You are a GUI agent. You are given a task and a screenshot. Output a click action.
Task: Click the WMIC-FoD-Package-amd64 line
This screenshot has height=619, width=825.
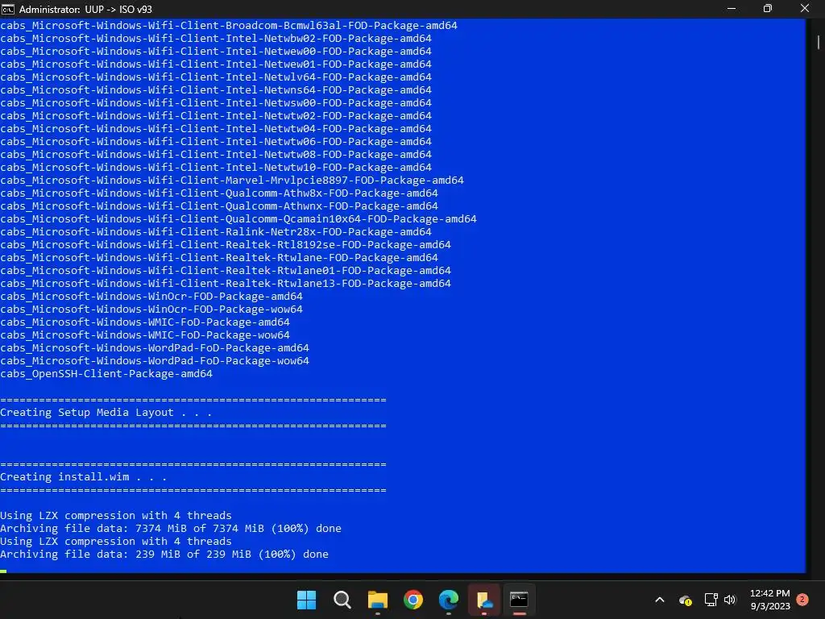(x=145, y=322)
